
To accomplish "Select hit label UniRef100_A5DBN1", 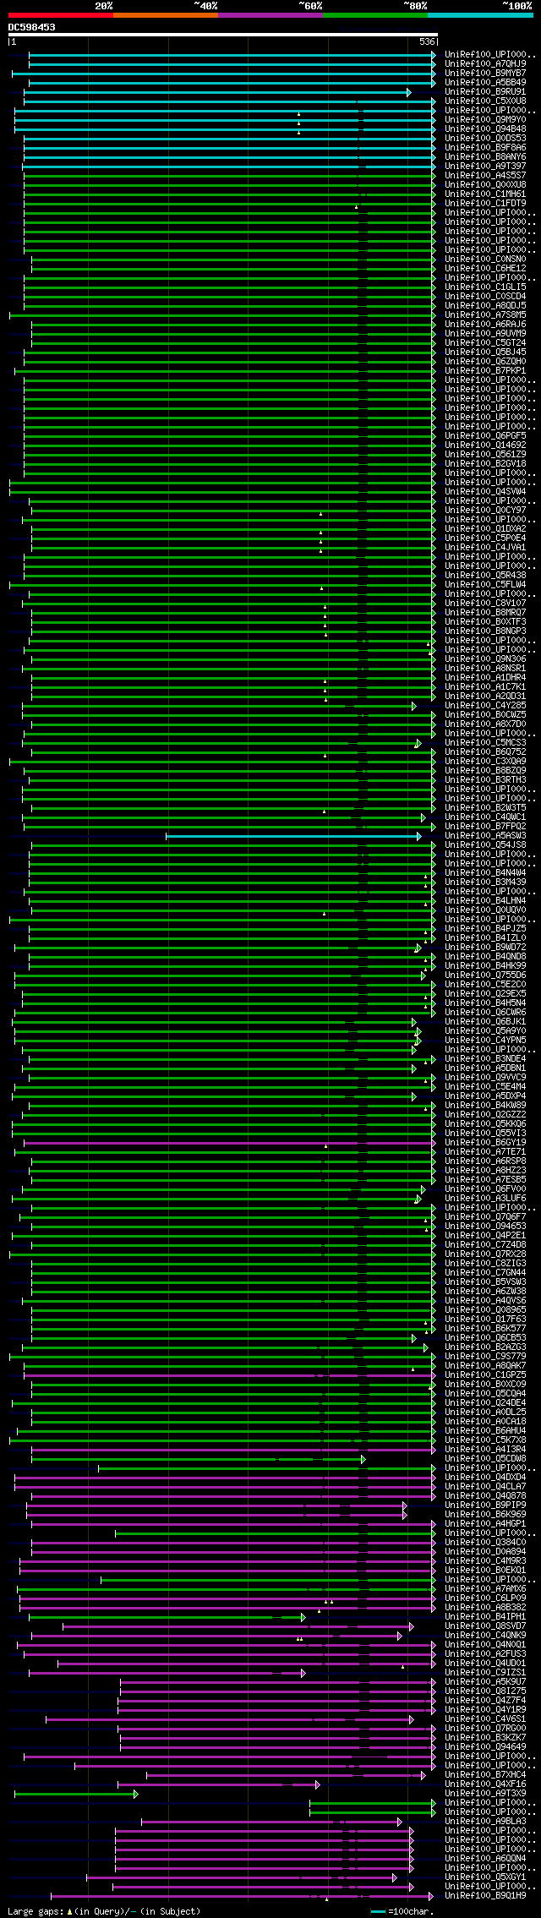I will [485, 1068].
